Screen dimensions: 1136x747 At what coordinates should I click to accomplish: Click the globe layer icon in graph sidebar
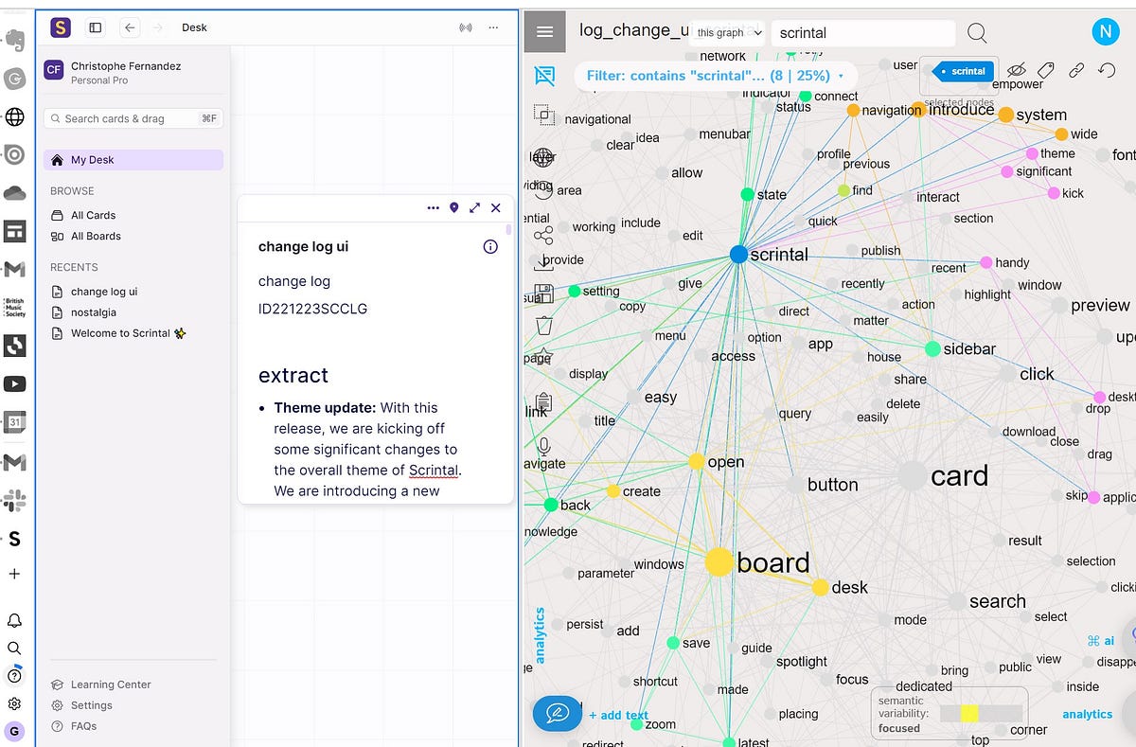(543, 157)
